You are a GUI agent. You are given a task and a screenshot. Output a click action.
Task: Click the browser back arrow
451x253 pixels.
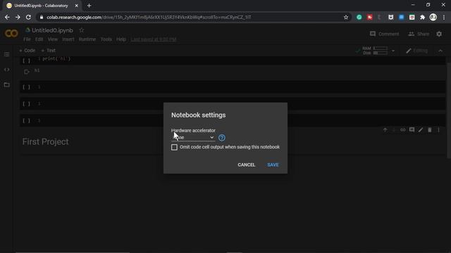tap(7, 17)
